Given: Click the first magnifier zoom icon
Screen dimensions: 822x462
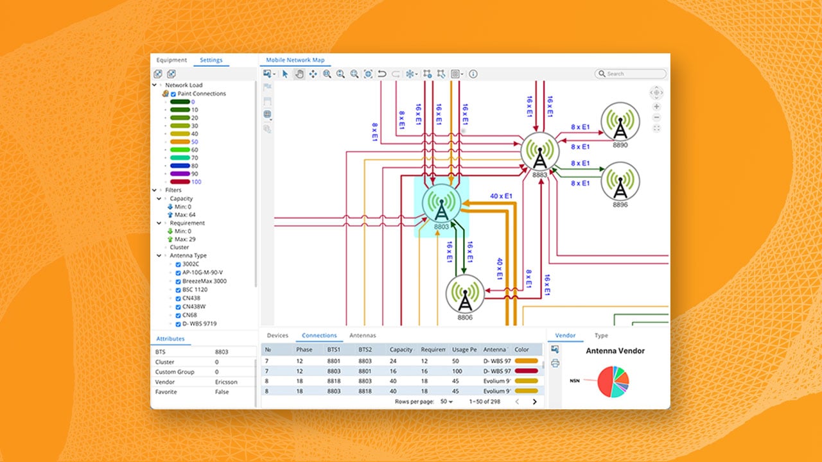Looking at the screenshot, I should pos(327,74).
